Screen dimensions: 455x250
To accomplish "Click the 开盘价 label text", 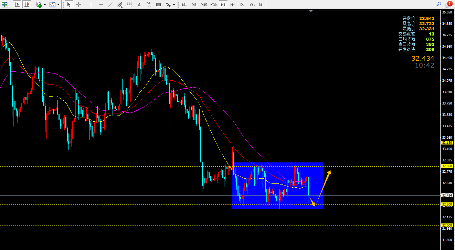I will point(409,19).
